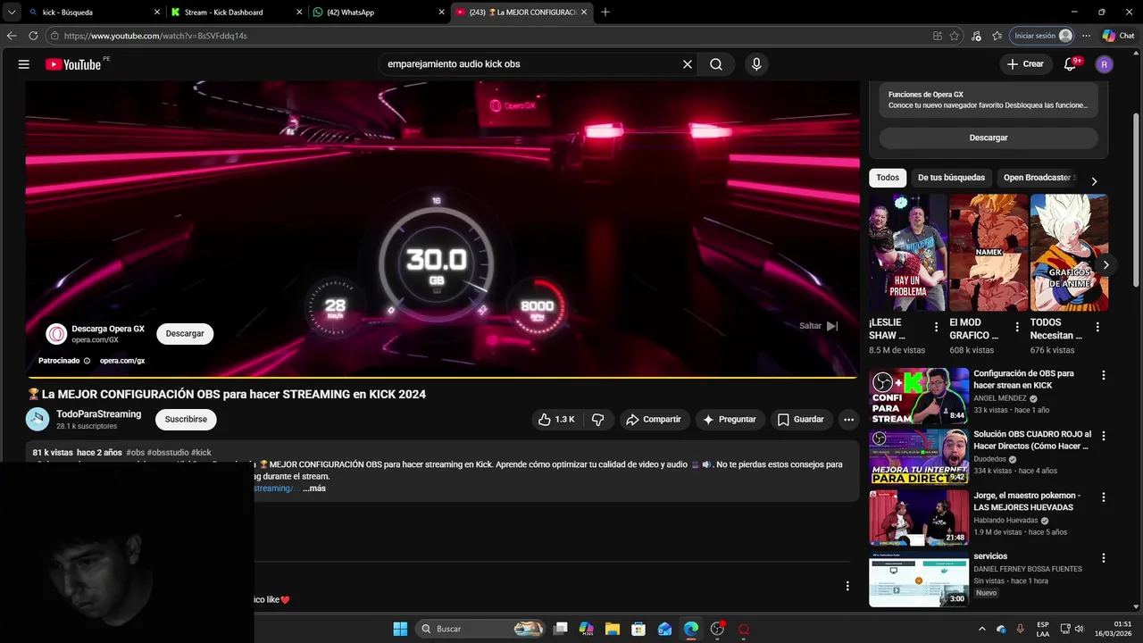Screen dimensions: 1143x643
Task: Reload the page
Action: pyautogui.click(x=33, y=36)
